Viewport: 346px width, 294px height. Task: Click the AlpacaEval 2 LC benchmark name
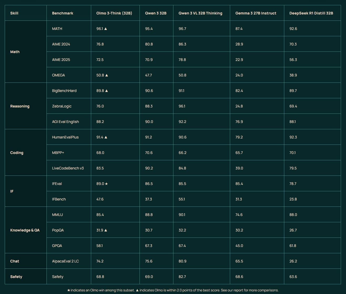coord(65,261)
